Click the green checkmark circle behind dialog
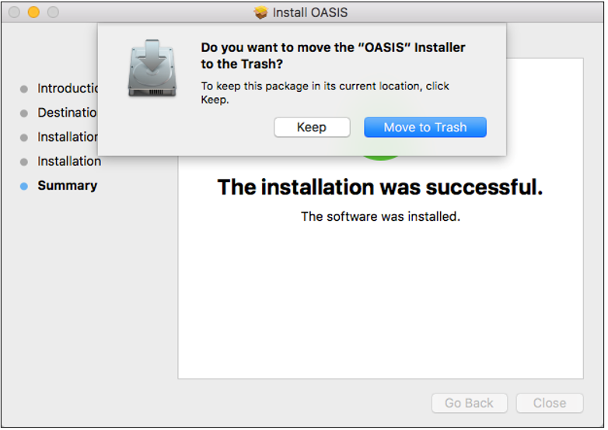Viewport: 608px width, 430px height. (x=380, y=158)
